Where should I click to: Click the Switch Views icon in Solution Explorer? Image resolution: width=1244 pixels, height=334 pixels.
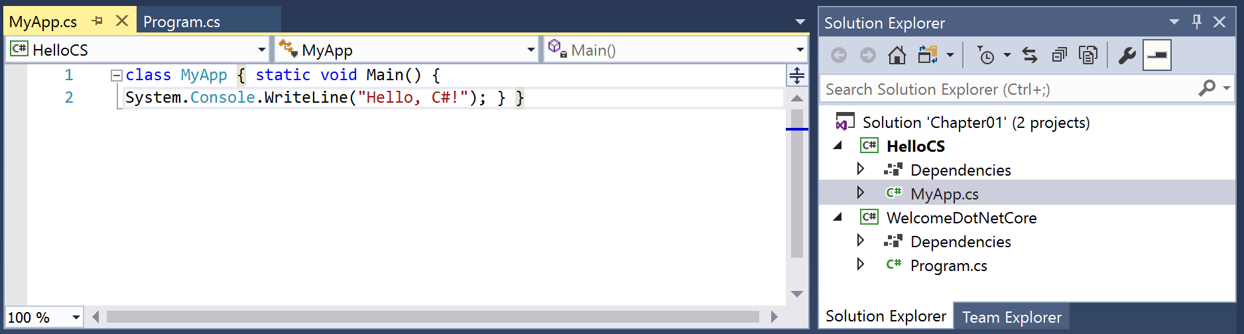click(x=928, y=55)
